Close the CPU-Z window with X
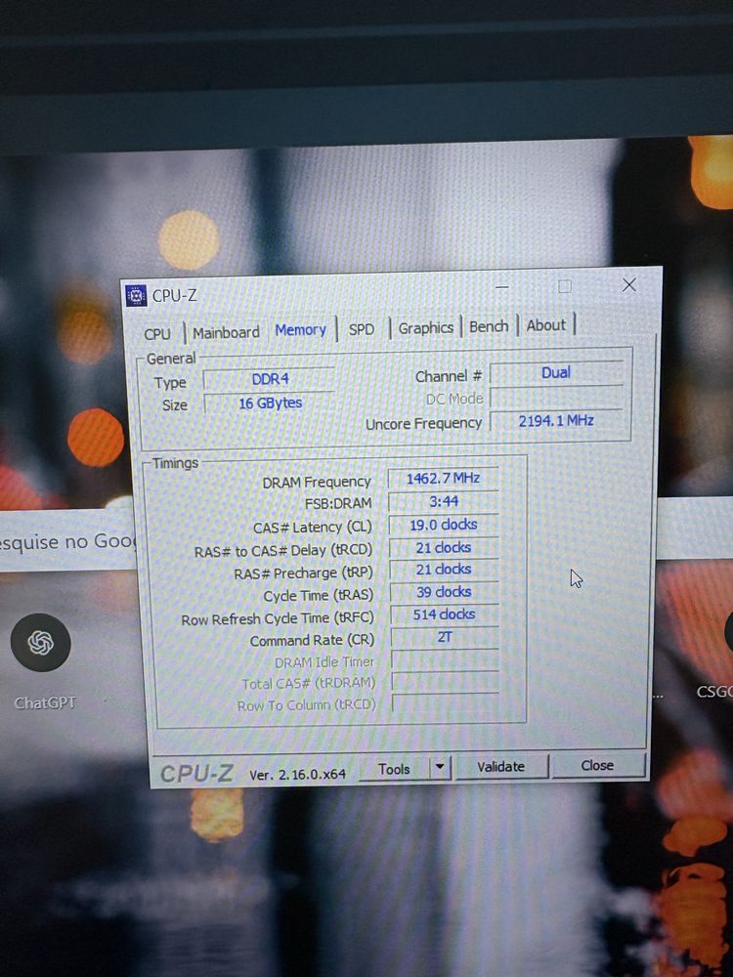Image resolution: width=733 pixels, height=977 pixels. pyautogui.click(x=628, y=284)
